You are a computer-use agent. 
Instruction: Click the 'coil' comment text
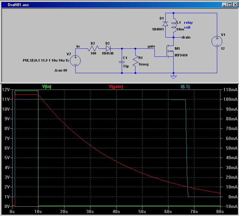pos(187,27)
